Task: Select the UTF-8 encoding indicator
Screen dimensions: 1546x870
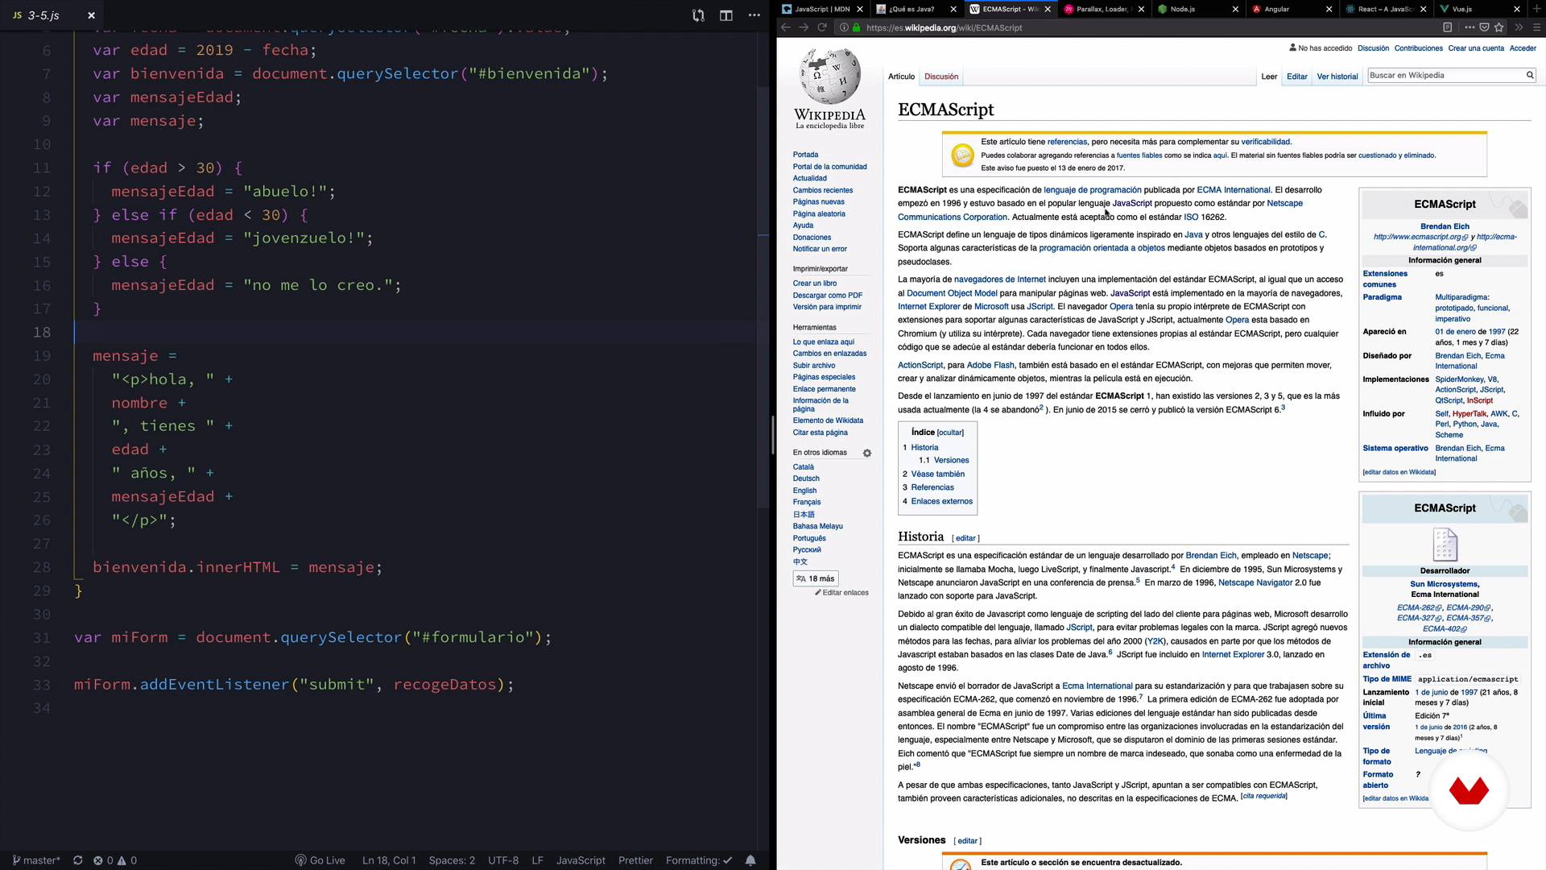Action: coord(503,860)
